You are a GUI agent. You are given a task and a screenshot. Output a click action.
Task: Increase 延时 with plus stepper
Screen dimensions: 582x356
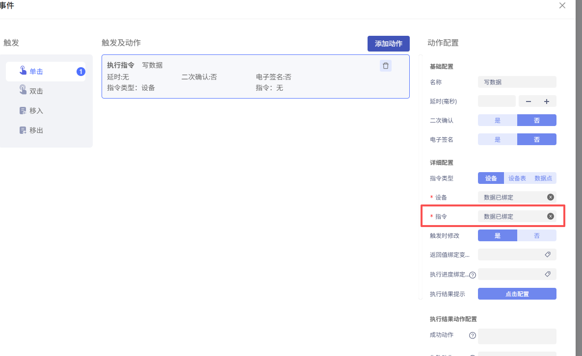click(546, 102)
